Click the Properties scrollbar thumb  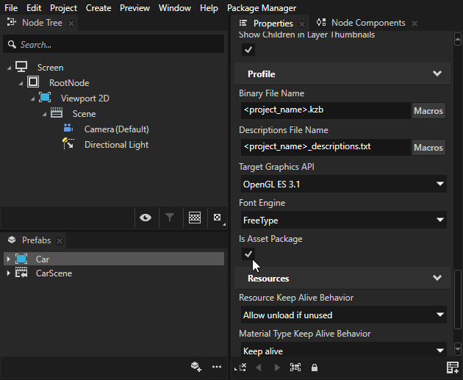[458, 299]
